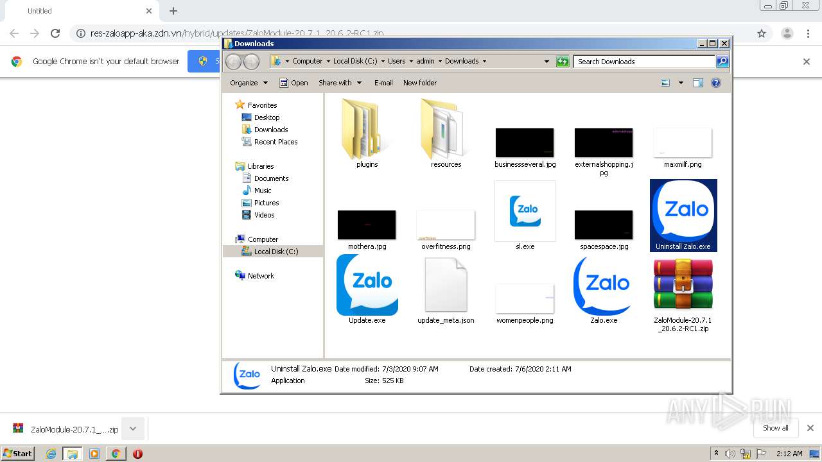Open Windows Start menu
Image resolution: width=822 pixels, height=462 pixels.
click(x=18, y=453)
